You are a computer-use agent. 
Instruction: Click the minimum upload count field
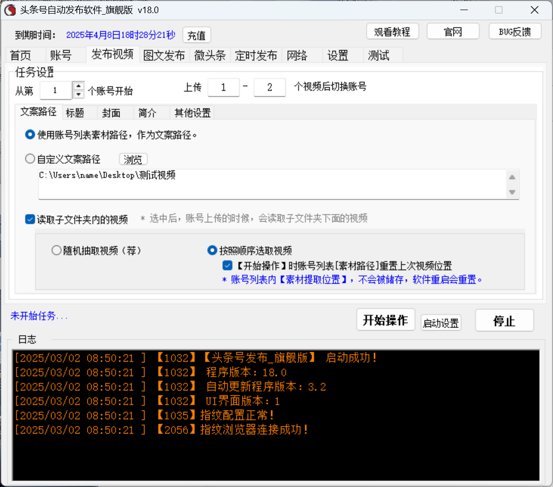[x=224, y=88]
